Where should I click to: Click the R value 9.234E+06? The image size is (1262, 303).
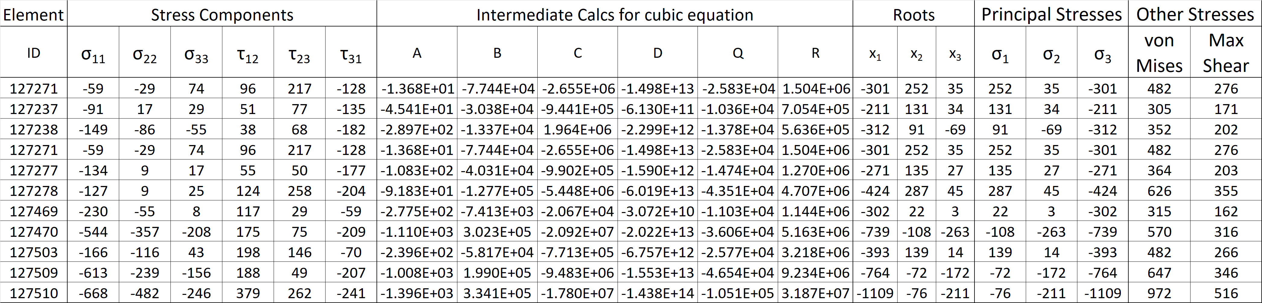tap(815, 272)
